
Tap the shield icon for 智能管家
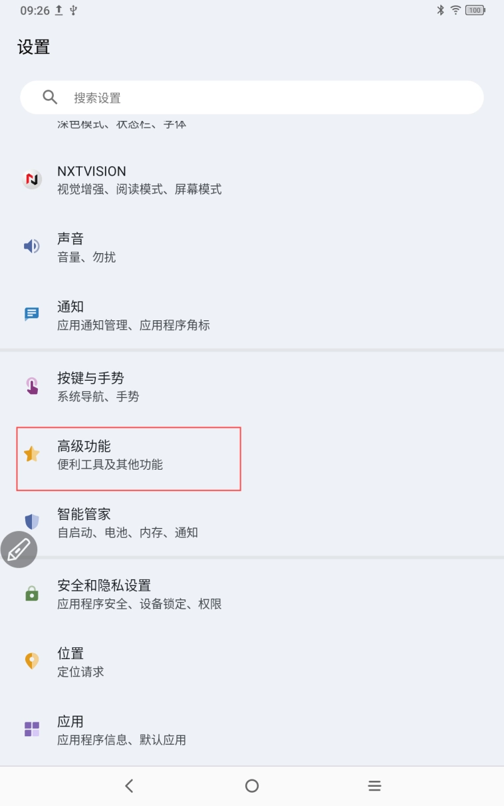[x=32, y=522]
